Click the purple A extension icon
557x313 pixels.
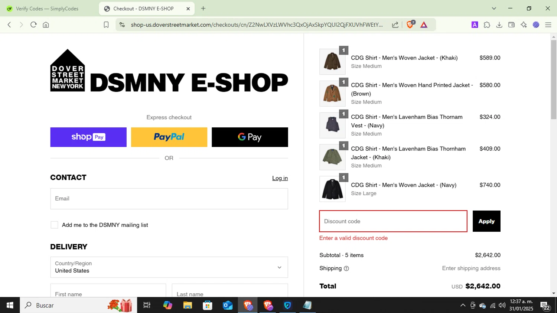coord(475,25)
